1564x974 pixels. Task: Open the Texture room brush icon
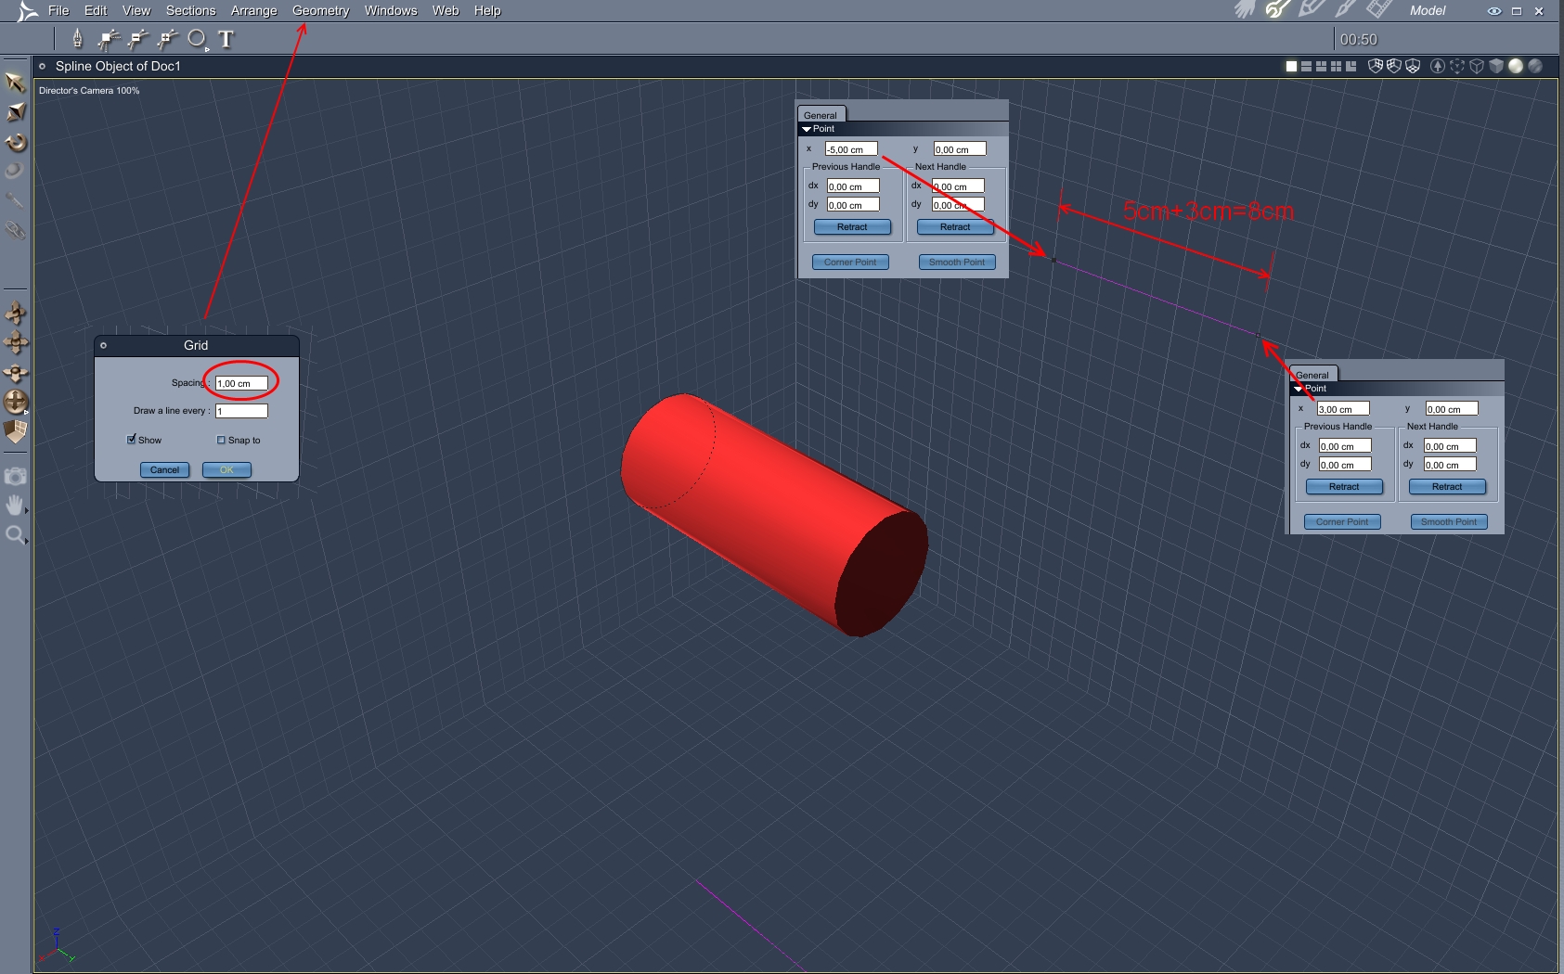coord(1345,10)
